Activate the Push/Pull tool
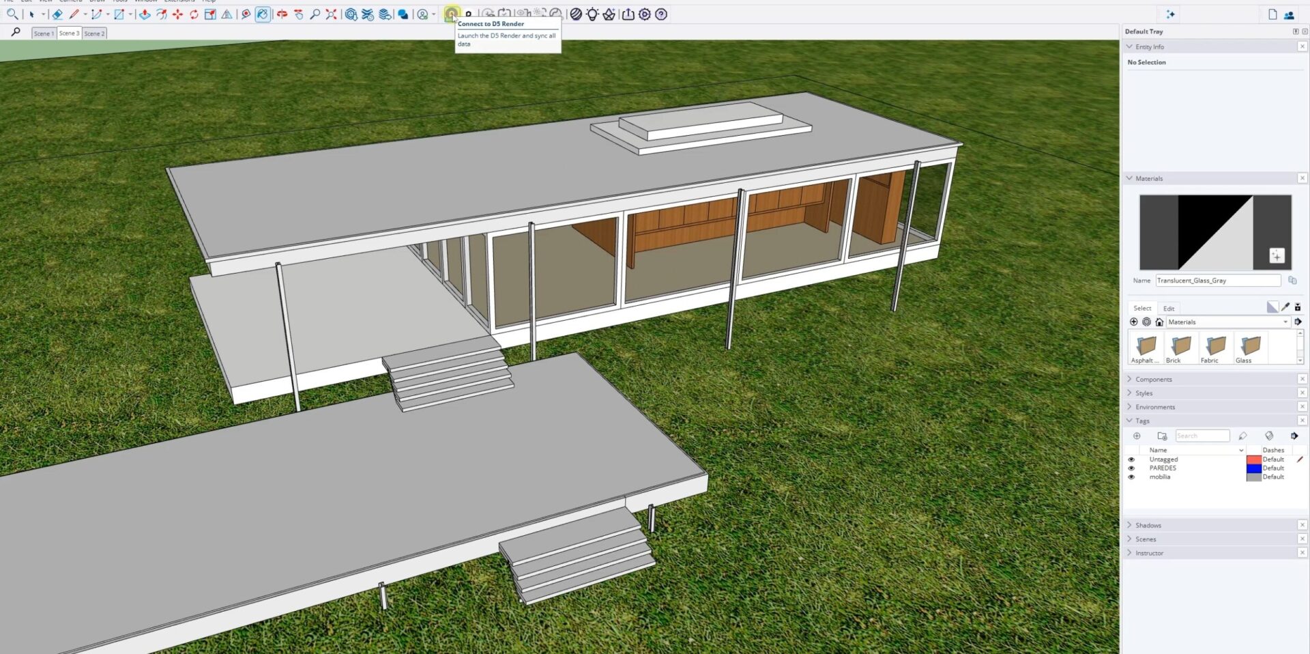The width and height of the screenshot is (1310, 654). click(x=145, y=14)
